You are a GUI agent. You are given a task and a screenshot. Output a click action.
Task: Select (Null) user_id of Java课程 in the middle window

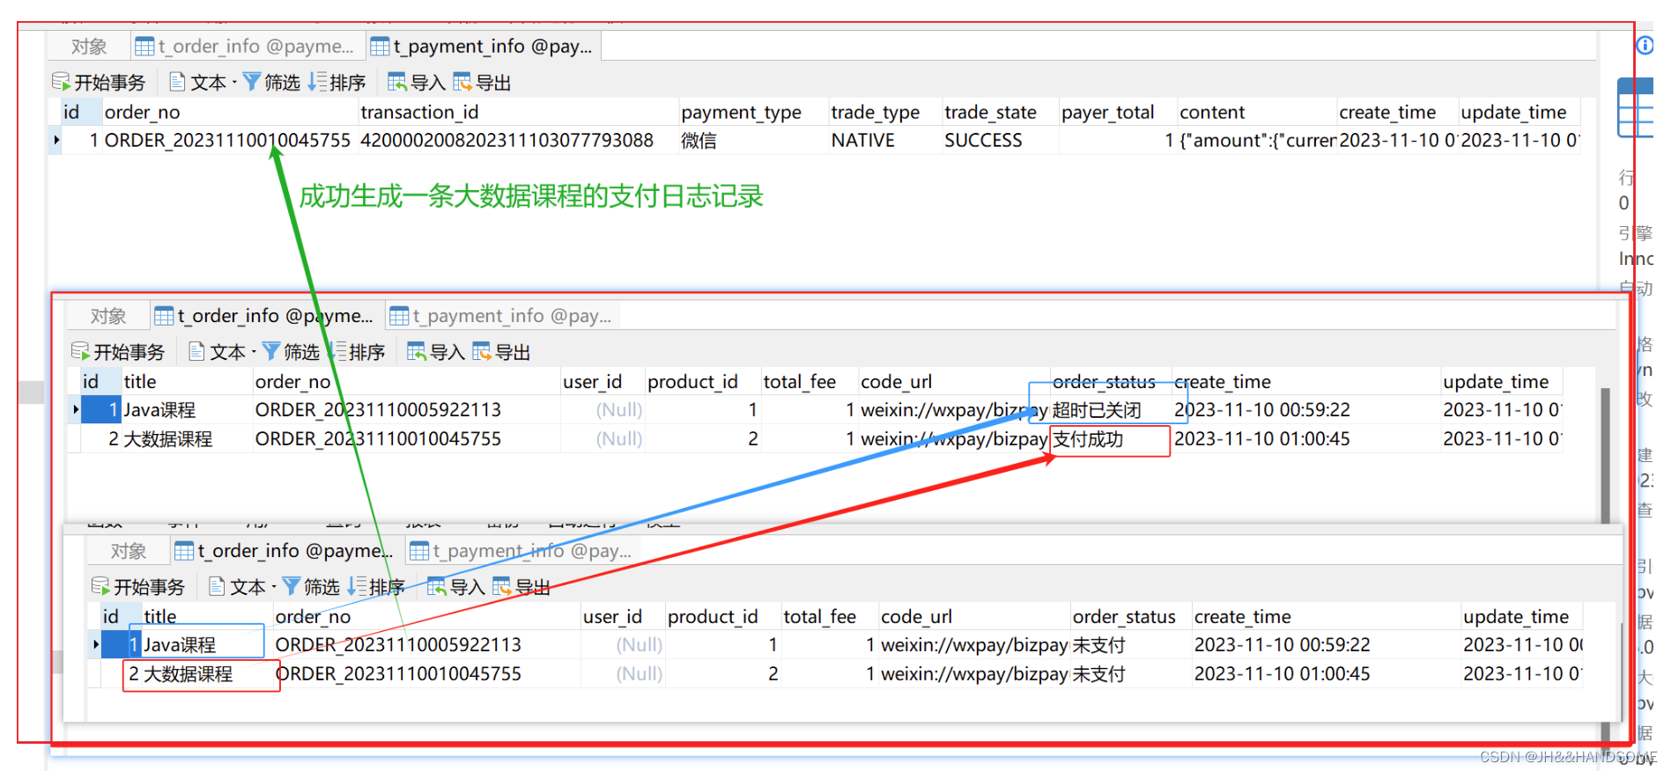[x=603, y=409]
